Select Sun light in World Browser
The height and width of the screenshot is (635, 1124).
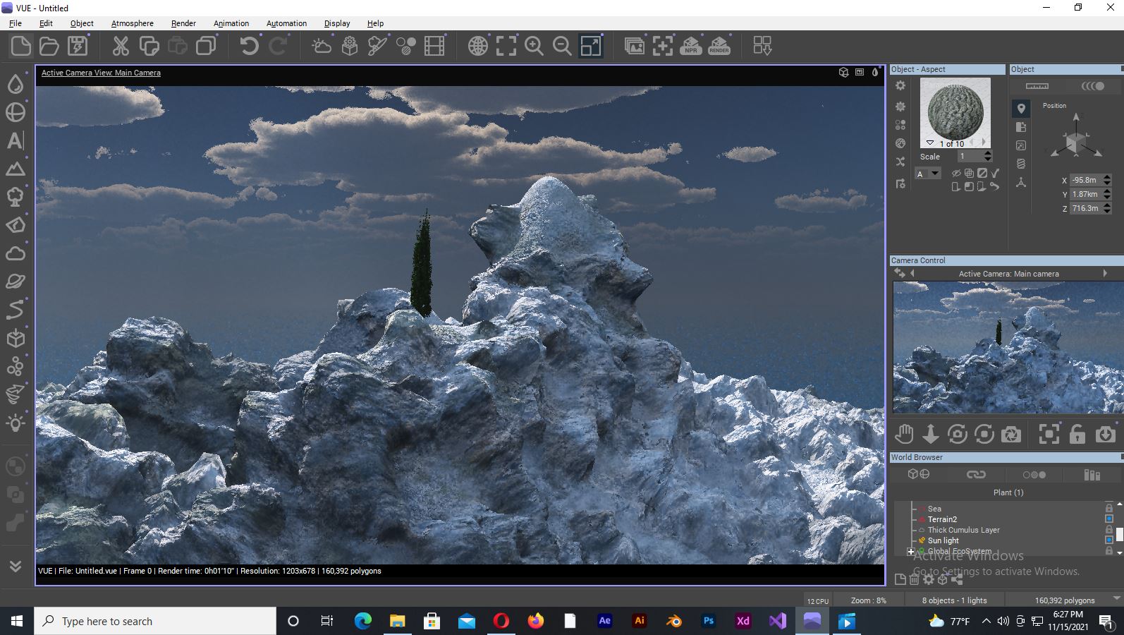(x=943, y=540)
